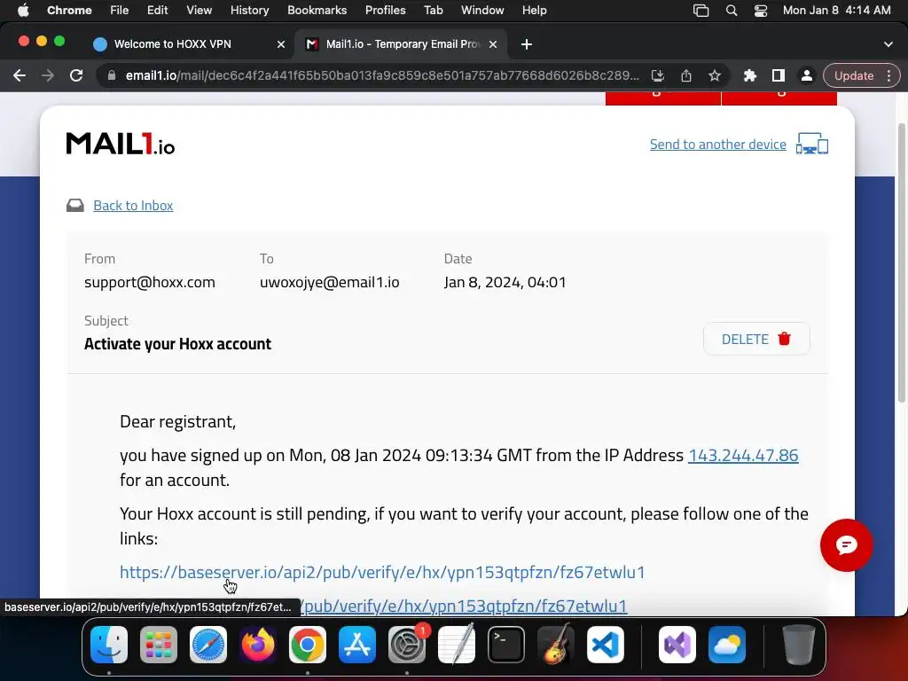
Task: Click the browser forward arrow
Action: tap(48, 76)
